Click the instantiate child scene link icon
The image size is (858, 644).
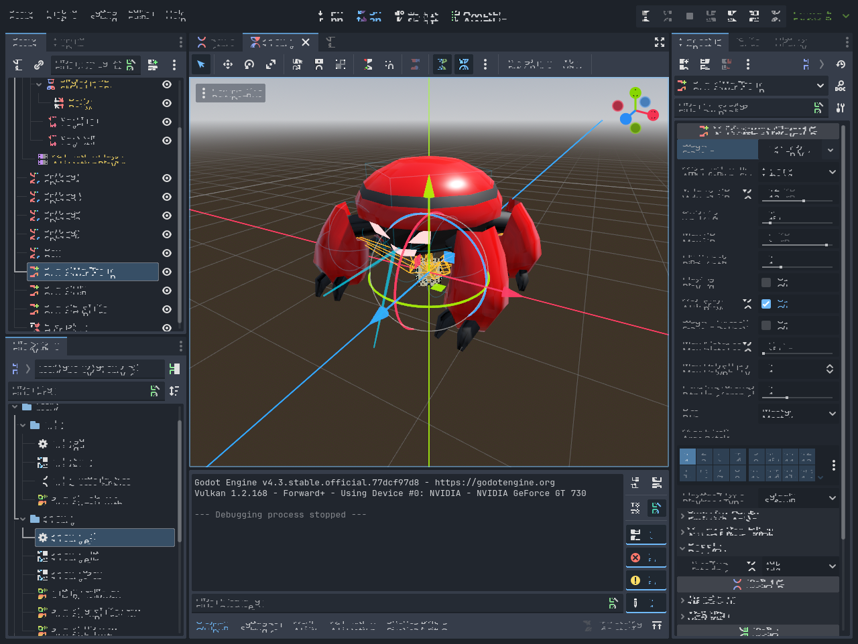pyautogui.click(x=39, y=65)
